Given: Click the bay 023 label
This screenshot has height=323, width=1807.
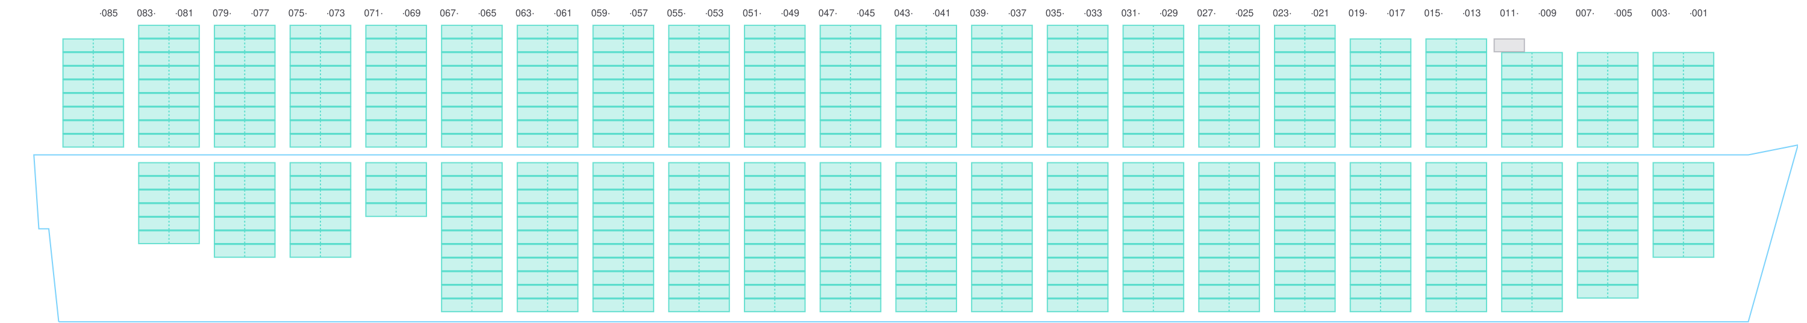Looking at the screenshot, I should (x=1282, y=13).
